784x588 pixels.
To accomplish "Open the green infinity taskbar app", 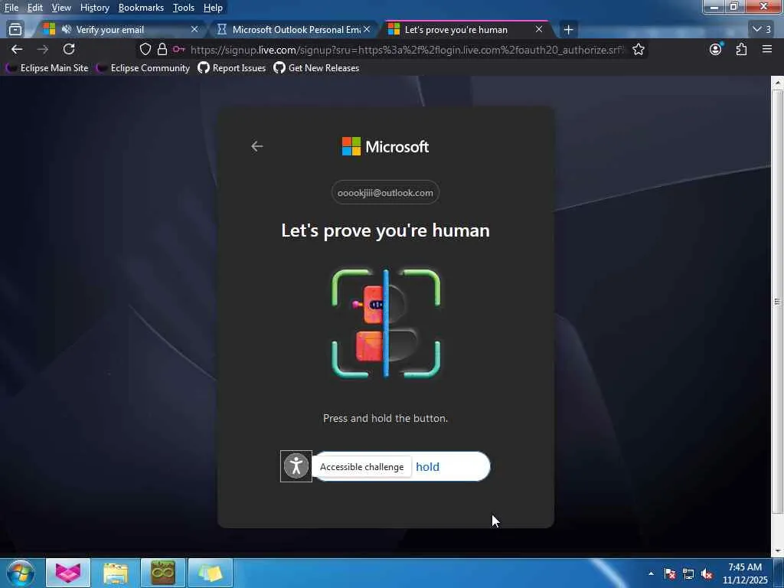I will [163, 573].
